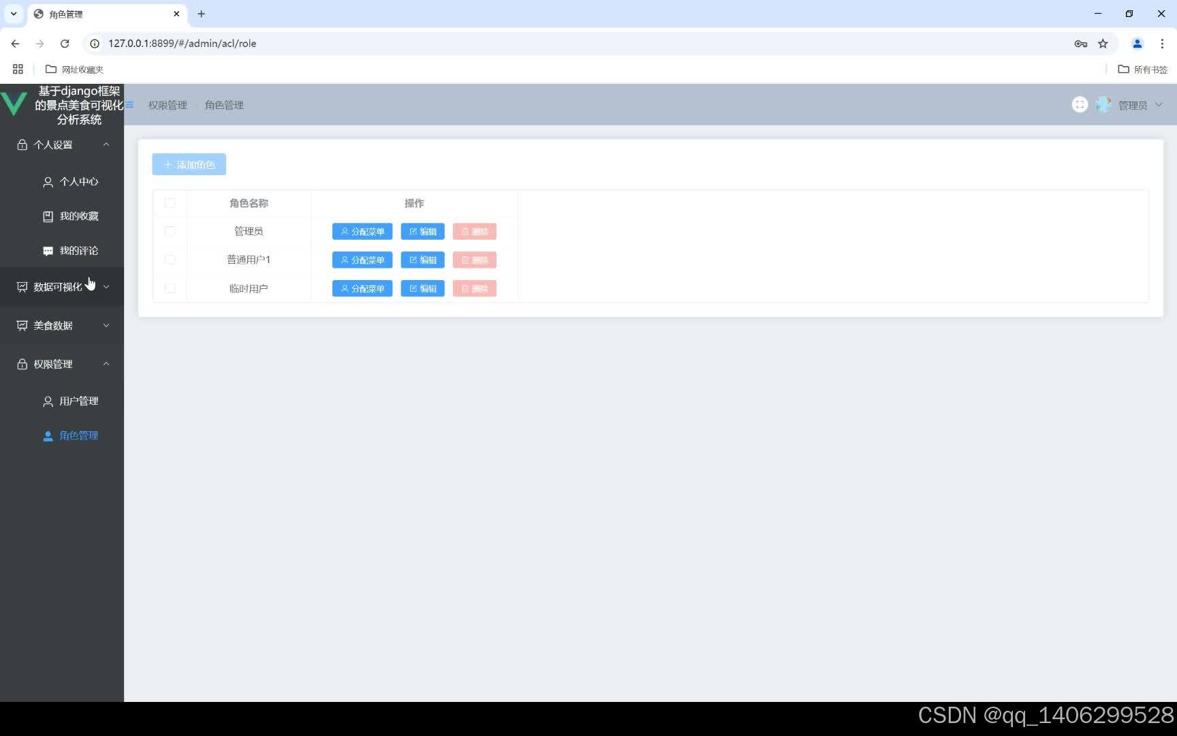Click 数据可视化 sidebar label
The width and height of the screenshot is (1177, 736).
point(58,287)
